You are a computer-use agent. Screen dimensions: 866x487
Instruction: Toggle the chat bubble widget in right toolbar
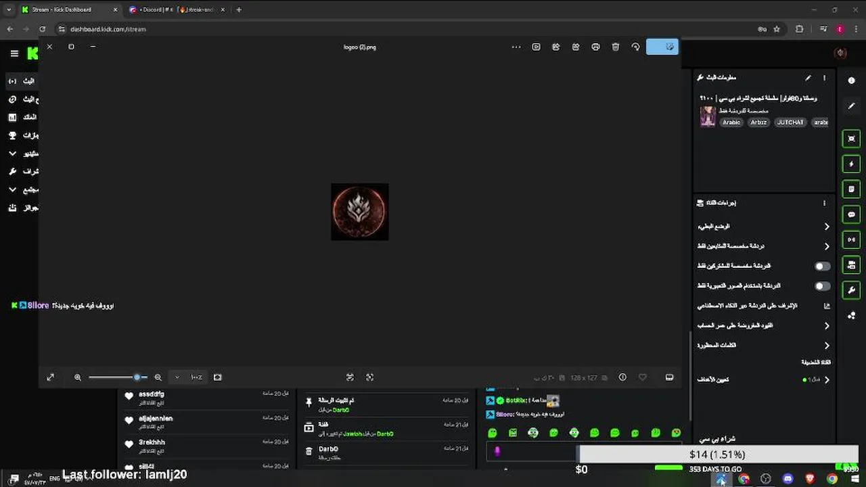point(851,214)
